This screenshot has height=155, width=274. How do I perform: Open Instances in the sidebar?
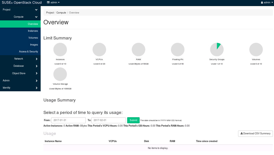[x=33, y=31]
